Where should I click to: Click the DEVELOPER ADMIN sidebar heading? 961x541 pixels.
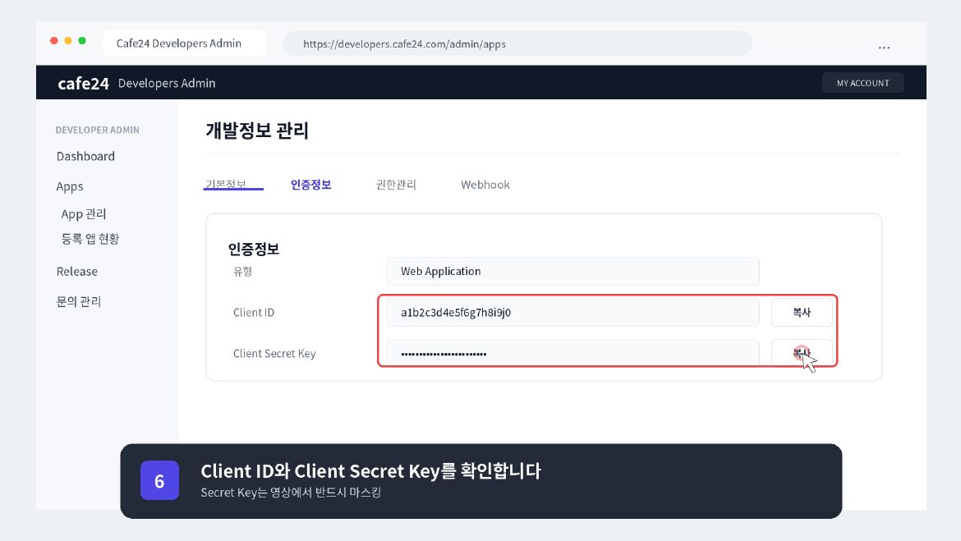pyautogui.click(x=98, y=130)
